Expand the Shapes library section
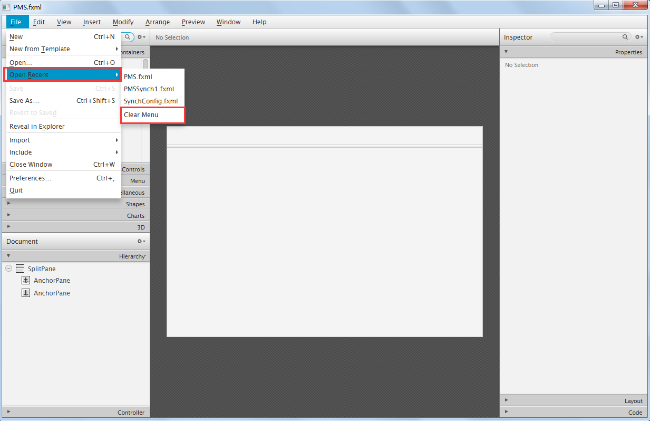This screenshot has width=650, height=421. [x=8, y=204]
